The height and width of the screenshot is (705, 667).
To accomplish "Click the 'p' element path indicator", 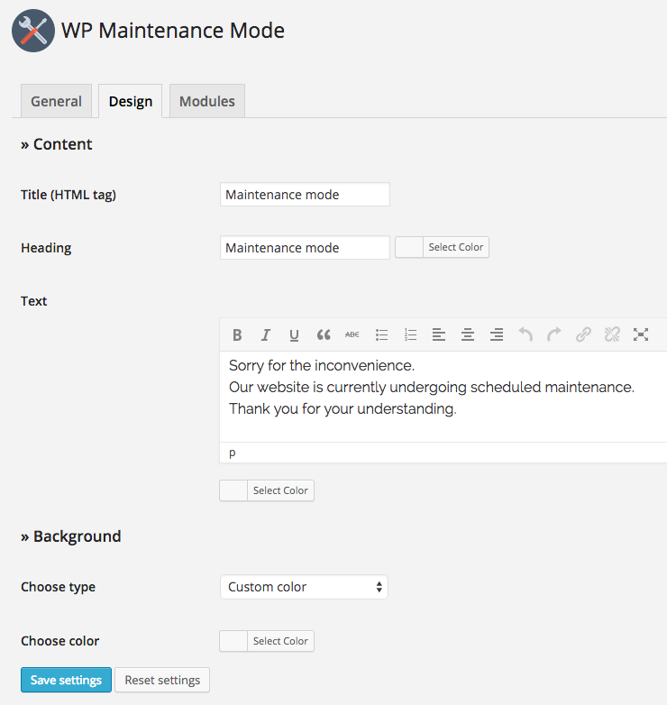I will (232, 453).
